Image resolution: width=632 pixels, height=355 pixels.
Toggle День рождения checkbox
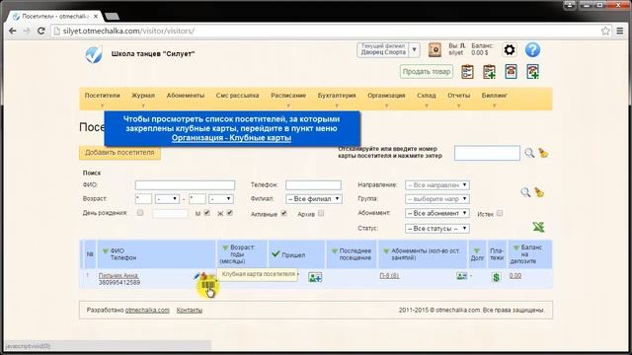pyautogui.click(x=140, y=213)
